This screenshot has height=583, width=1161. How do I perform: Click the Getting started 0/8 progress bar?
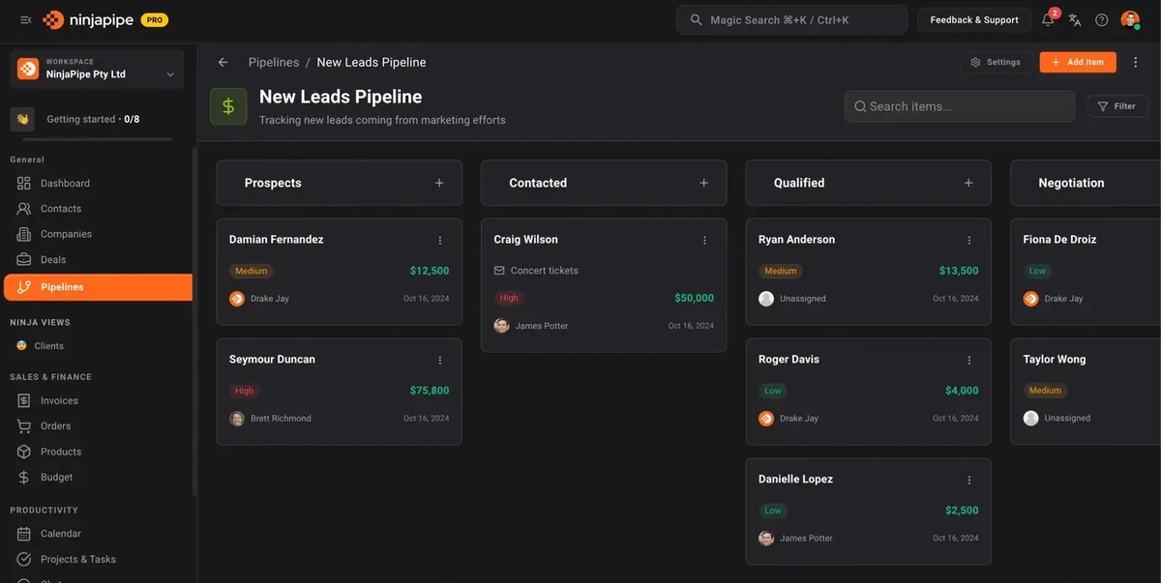coord(95,117)
